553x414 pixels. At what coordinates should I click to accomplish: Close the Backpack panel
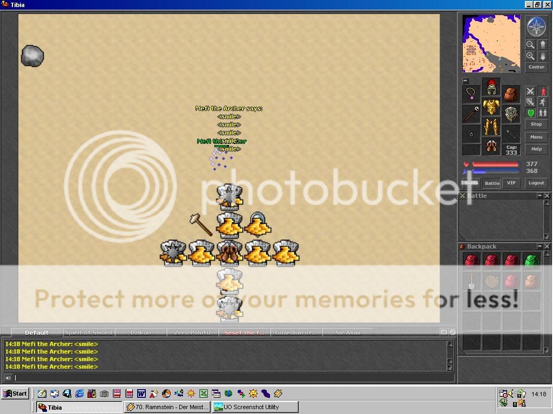(x=547, y=246)
